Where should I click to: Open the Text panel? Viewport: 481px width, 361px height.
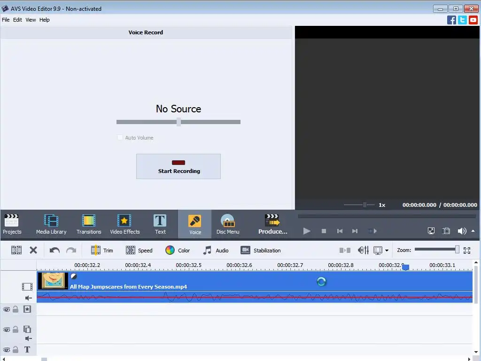(160, 224)
